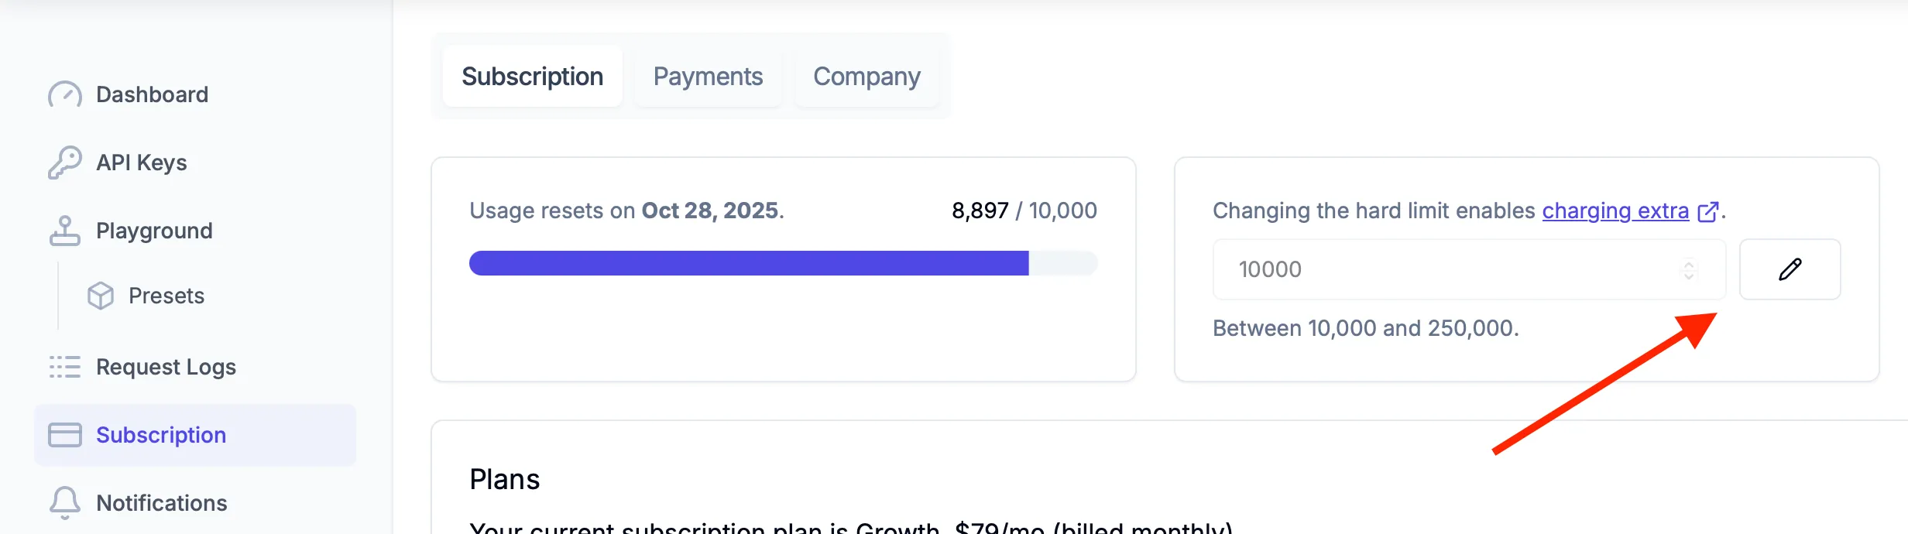The image size is (1908, 534).
Task: Click the pencil edit hard limit button
Action: pos(1790,269)
